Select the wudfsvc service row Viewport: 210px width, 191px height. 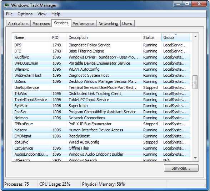101,57
